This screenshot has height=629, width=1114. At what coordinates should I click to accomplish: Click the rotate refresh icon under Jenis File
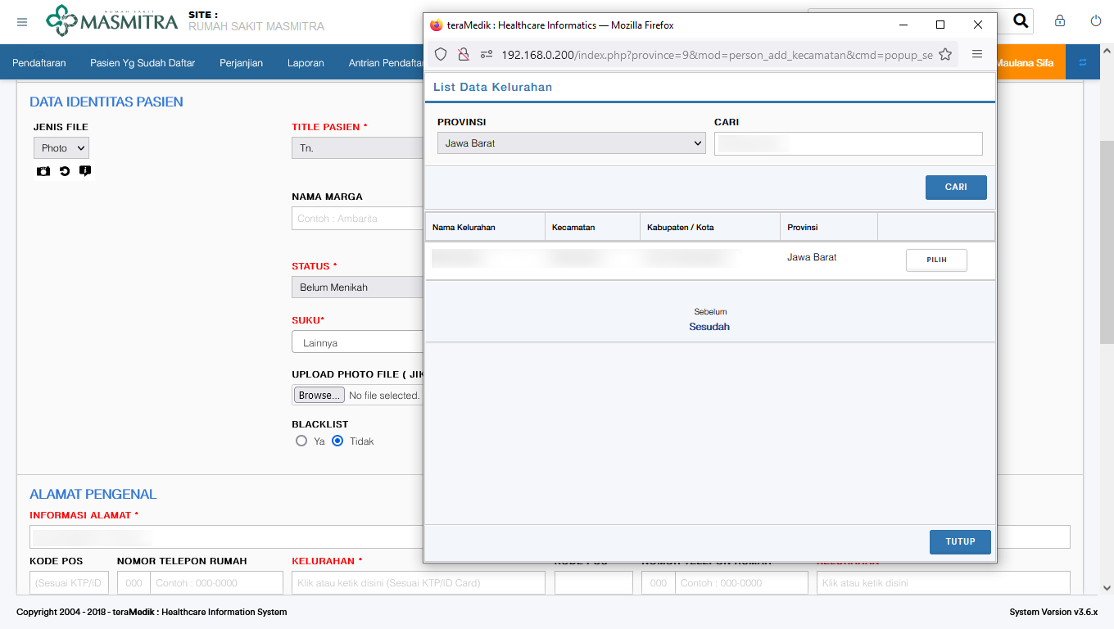[64, 171]
